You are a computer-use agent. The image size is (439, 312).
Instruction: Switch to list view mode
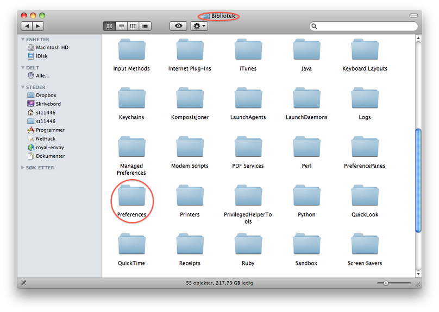coord(121,26)
